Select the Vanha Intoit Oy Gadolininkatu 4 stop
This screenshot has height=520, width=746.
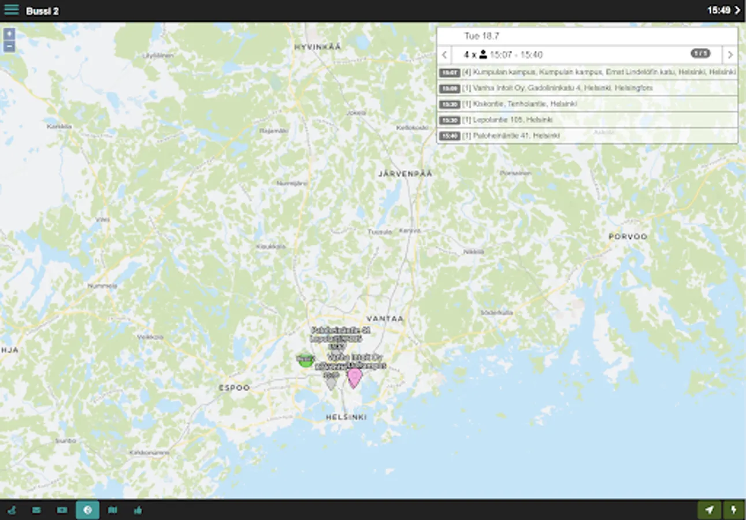587,88
